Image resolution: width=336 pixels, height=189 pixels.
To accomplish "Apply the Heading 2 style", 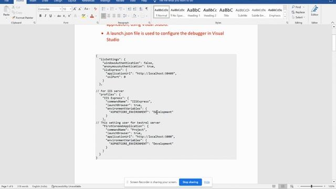I will 210,12.
